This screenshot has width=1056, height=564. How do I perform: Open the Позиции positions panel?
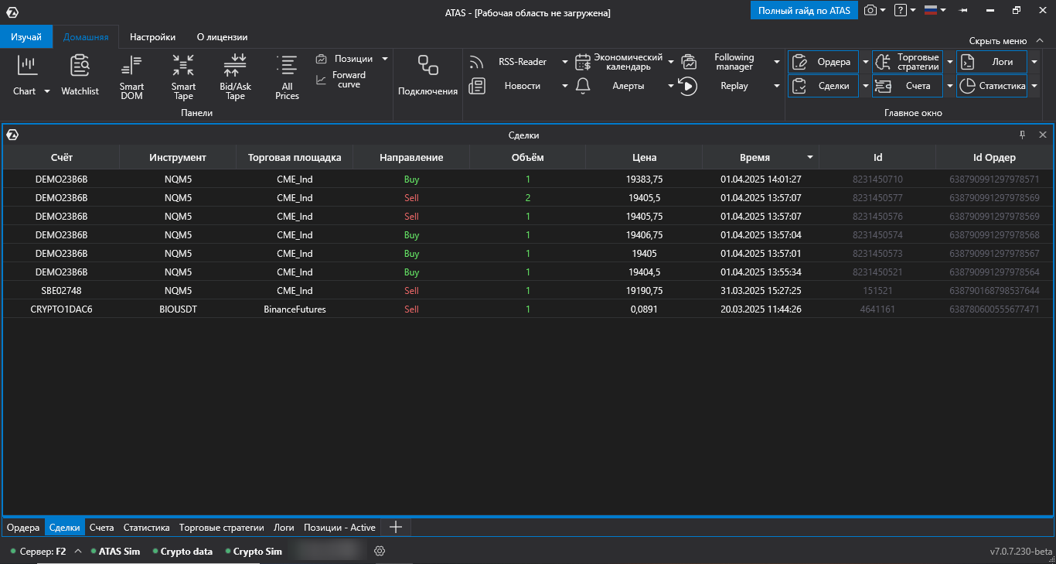coord(345,59)
